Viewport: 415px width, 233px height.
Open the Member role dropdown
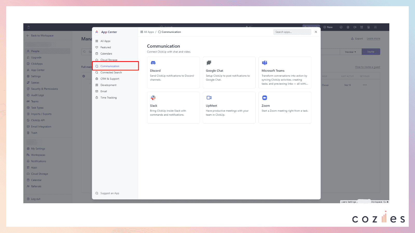click(x=350, y=52)
